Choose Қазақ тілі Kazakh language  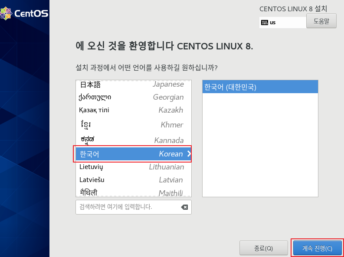coord(133,110)
